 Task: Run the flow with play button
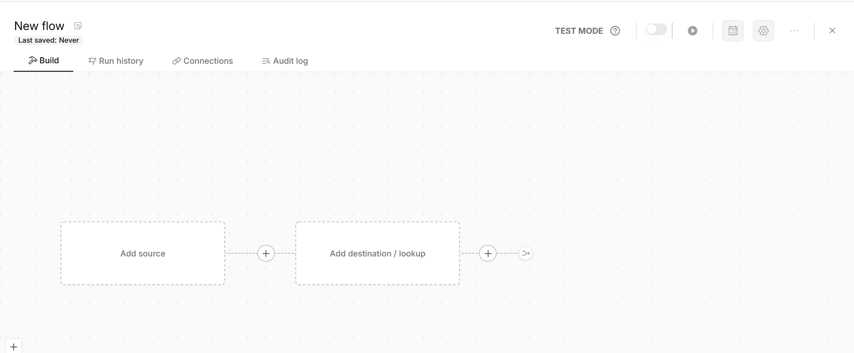692,31
